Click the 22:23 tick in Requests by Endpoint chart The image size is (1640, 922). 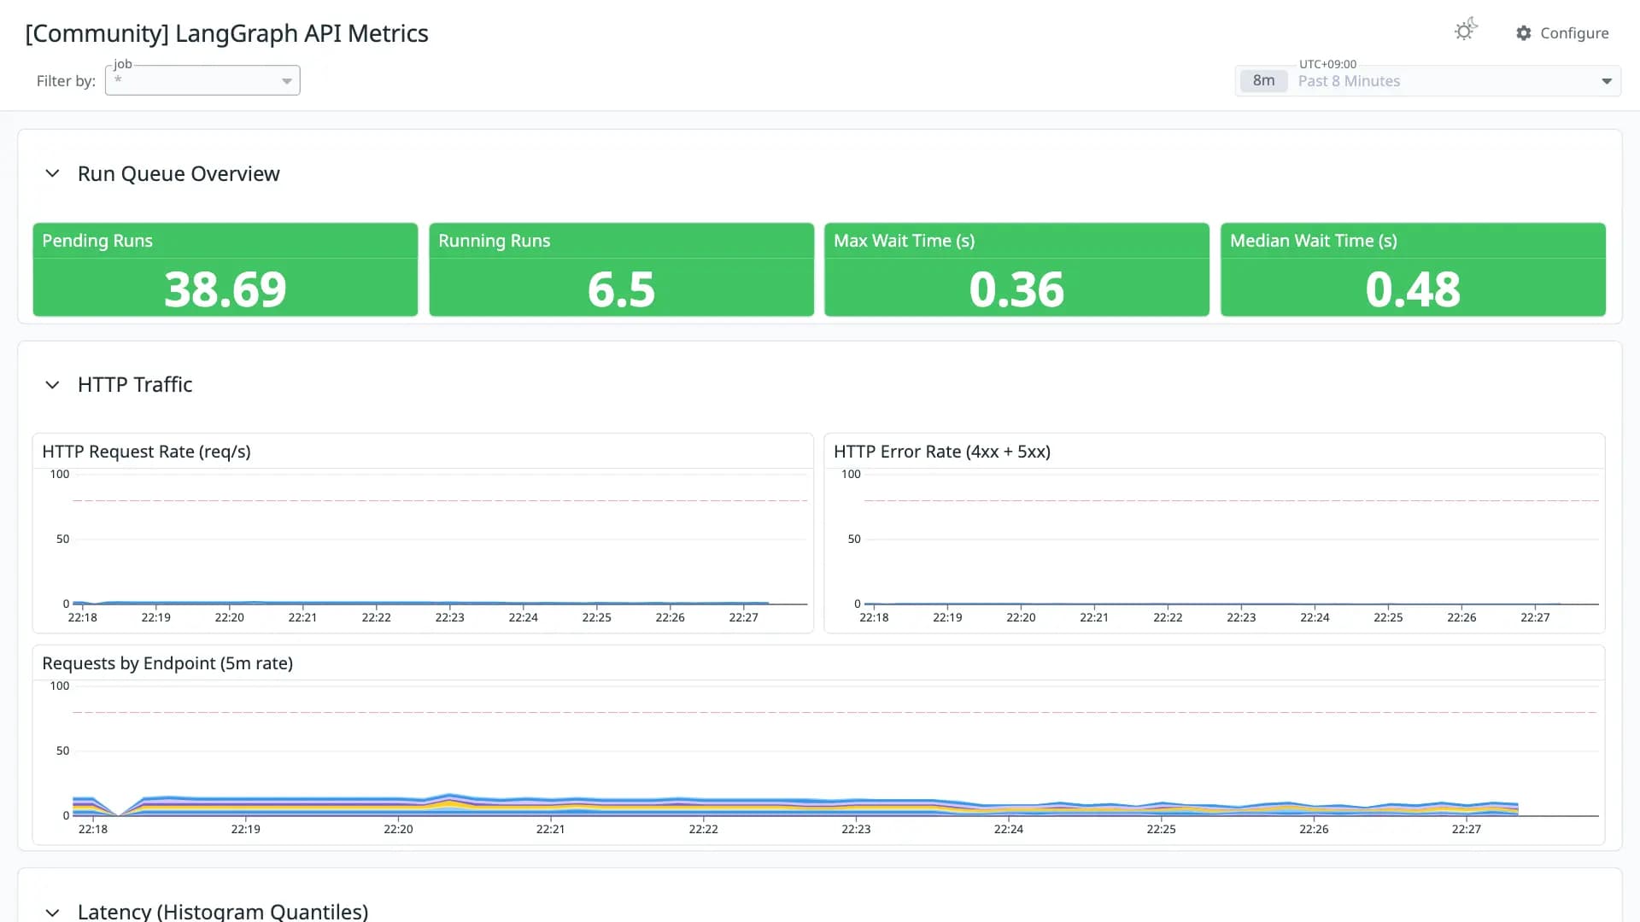pyautogui.click(x=856, y=829)
